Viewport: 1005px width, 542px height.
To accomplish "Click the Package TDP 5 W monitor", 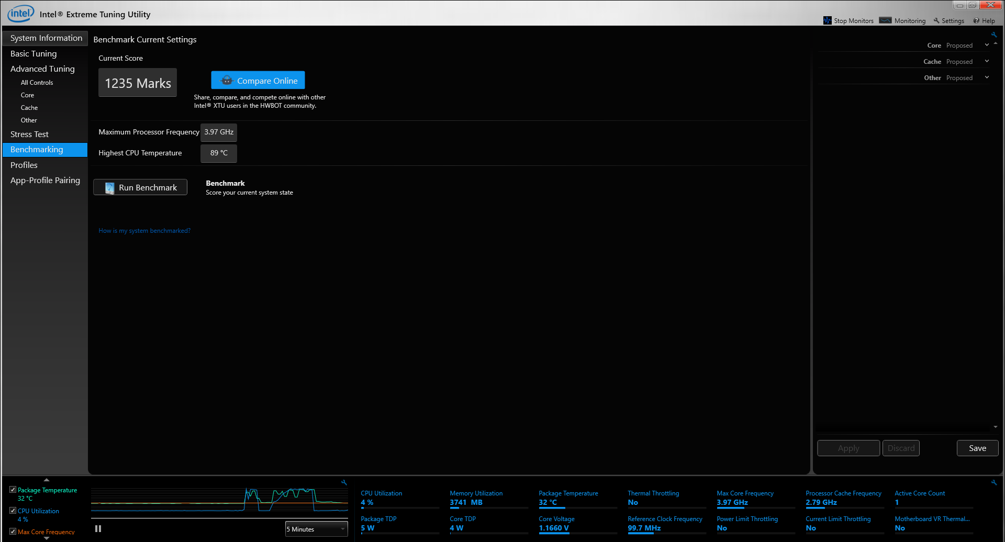I will point(400,525).
